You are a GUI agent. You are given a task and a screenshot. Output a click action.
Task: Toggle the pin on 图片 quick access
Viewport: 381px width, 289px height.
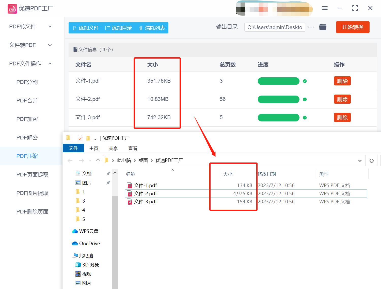[108, 183]
